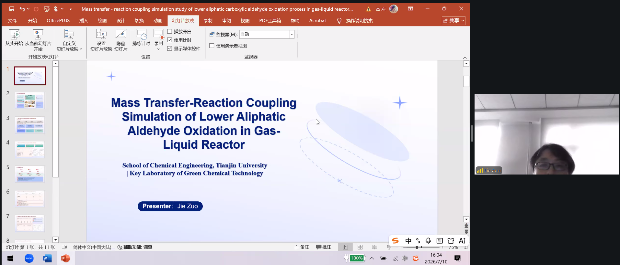
Task: Uncheck the 使用计时 (Use Timings) checkbox
Action: [x=170, y=40]
